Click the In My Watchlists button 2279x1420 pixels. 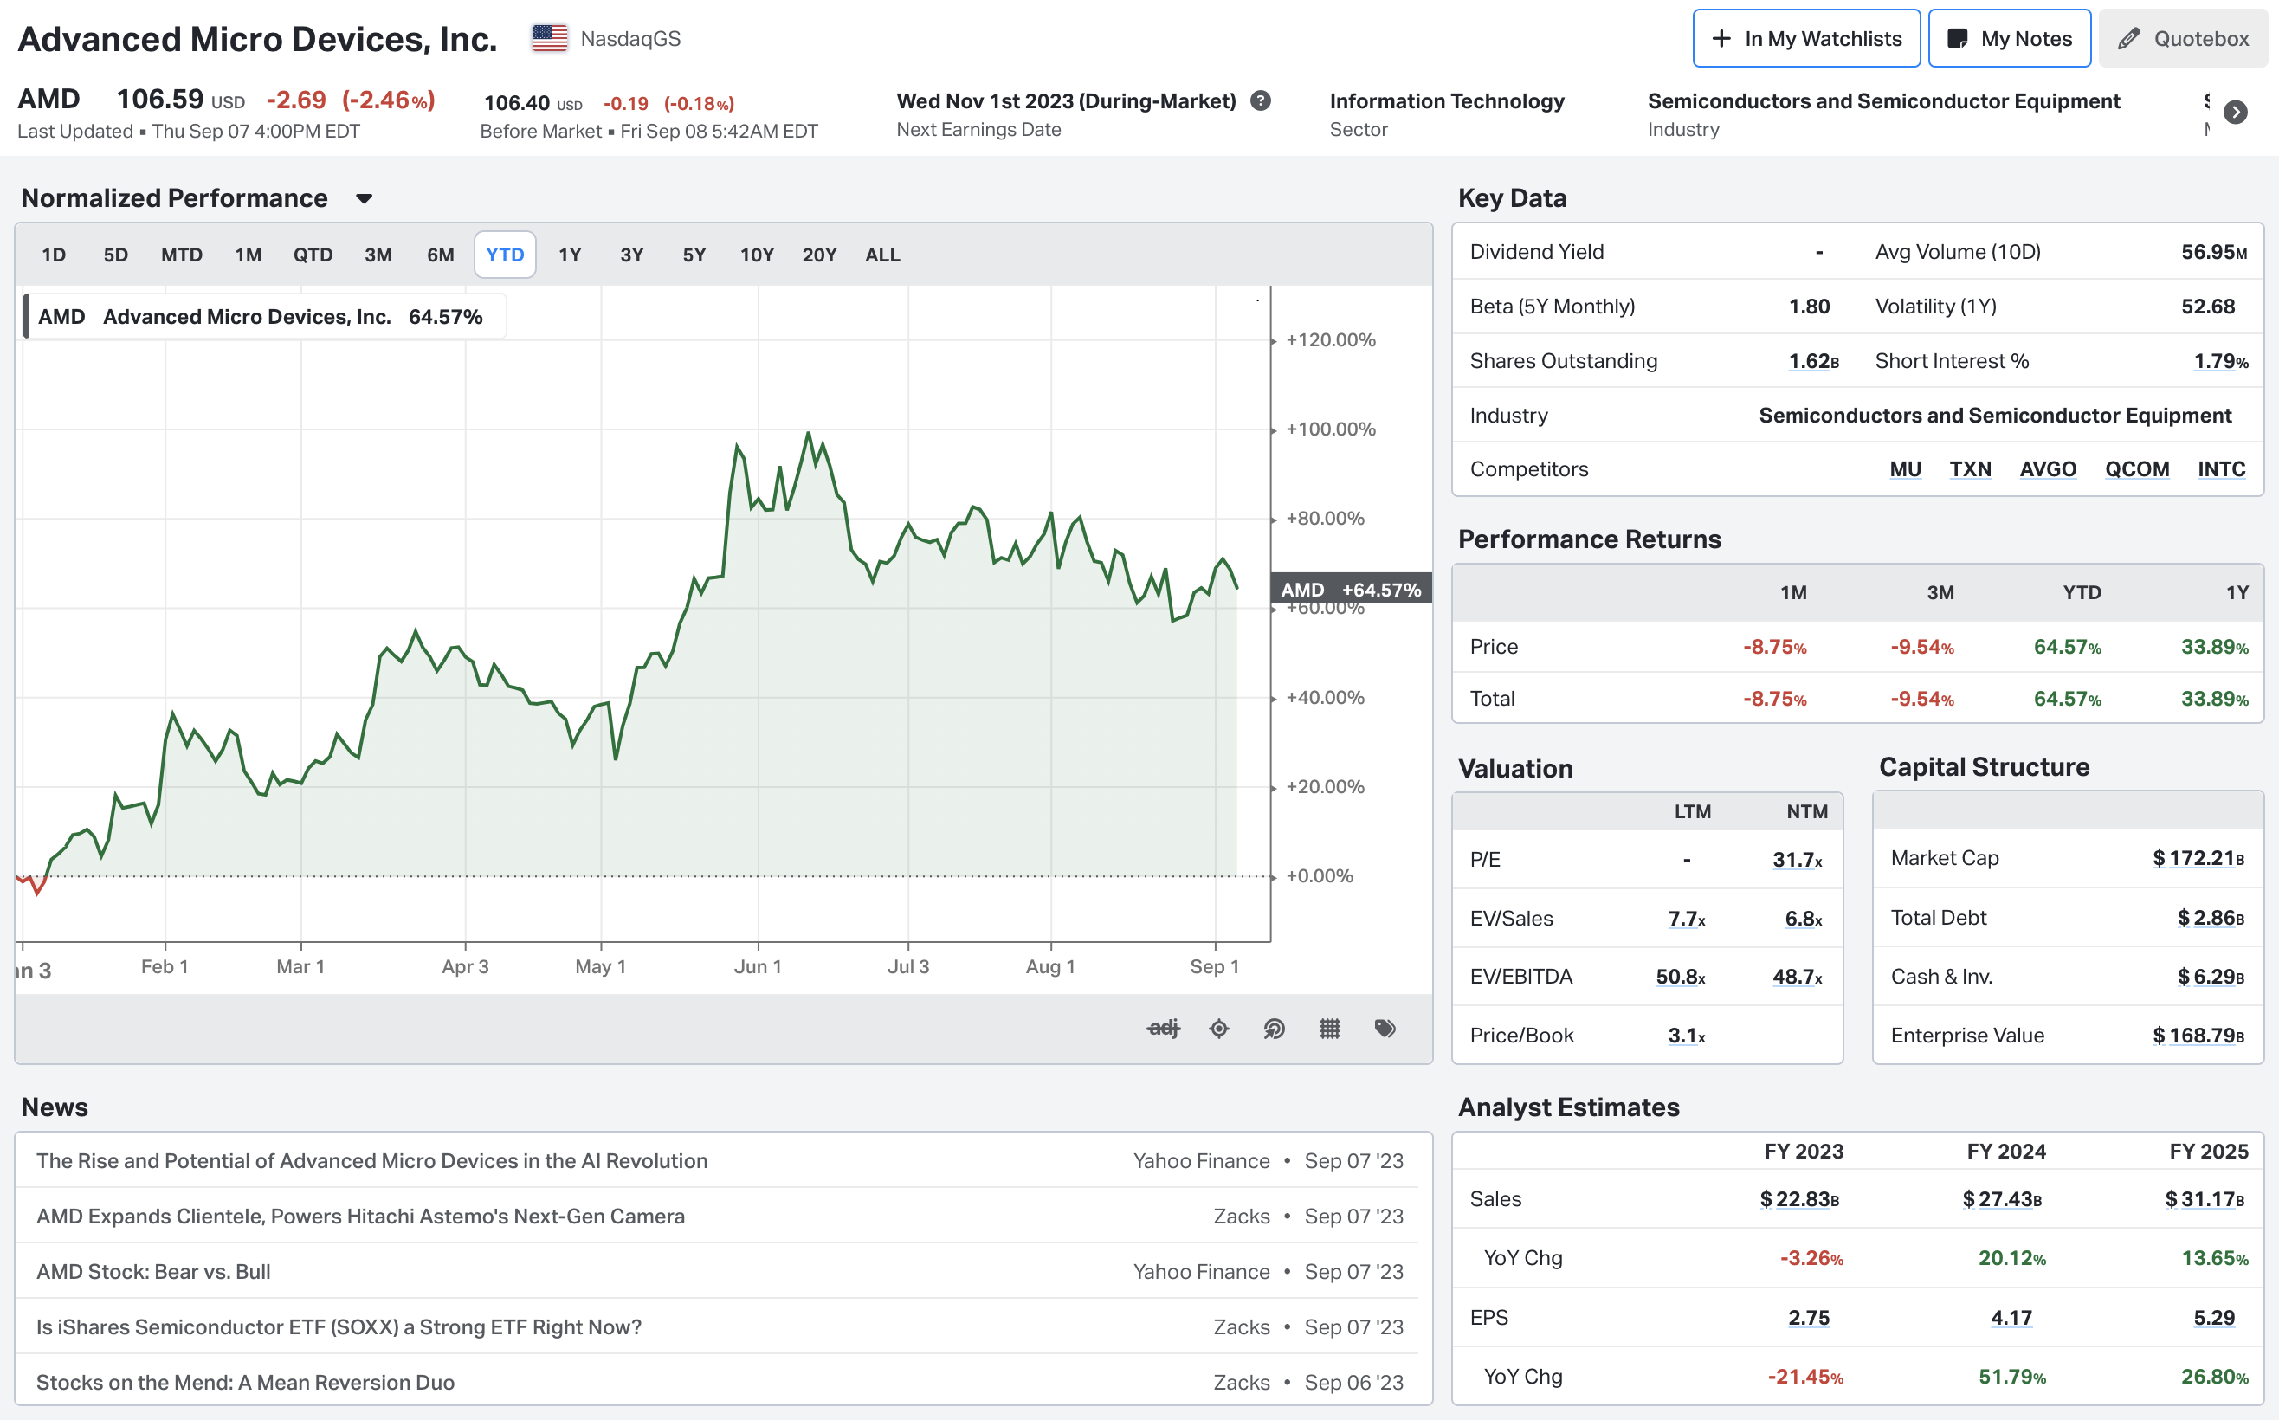[1807, 38]
